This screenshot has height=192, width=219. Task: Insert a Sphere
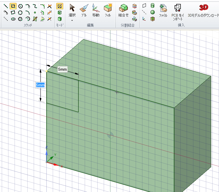tap(153, 12)
